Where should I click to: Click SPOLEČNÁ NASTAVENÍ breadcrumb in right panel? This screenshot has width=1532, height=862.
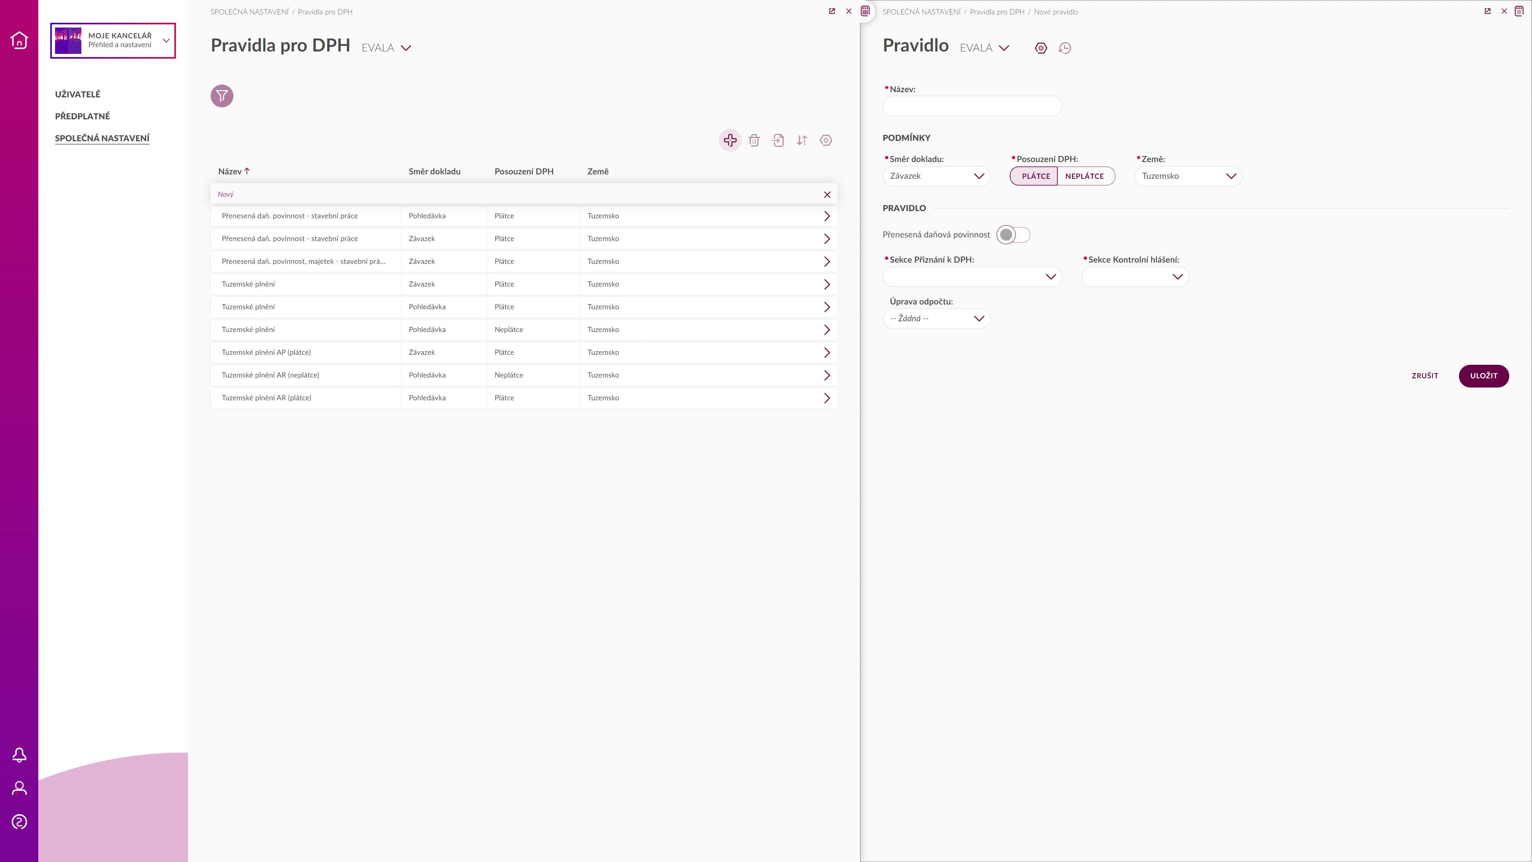pos(921,12)
